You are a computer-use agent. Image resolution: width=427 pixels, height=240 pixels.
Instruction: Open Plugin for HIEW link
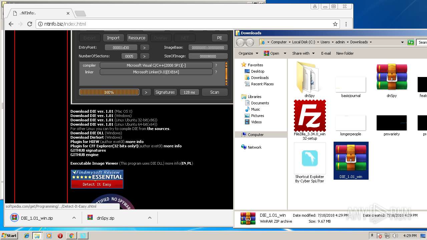[85, 142]
